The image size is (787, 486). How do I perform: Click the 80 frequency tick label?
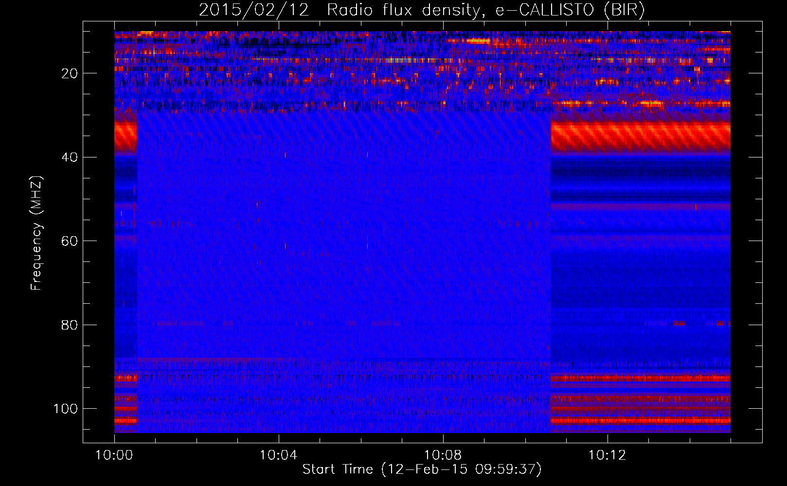click(x=70, y=325)
